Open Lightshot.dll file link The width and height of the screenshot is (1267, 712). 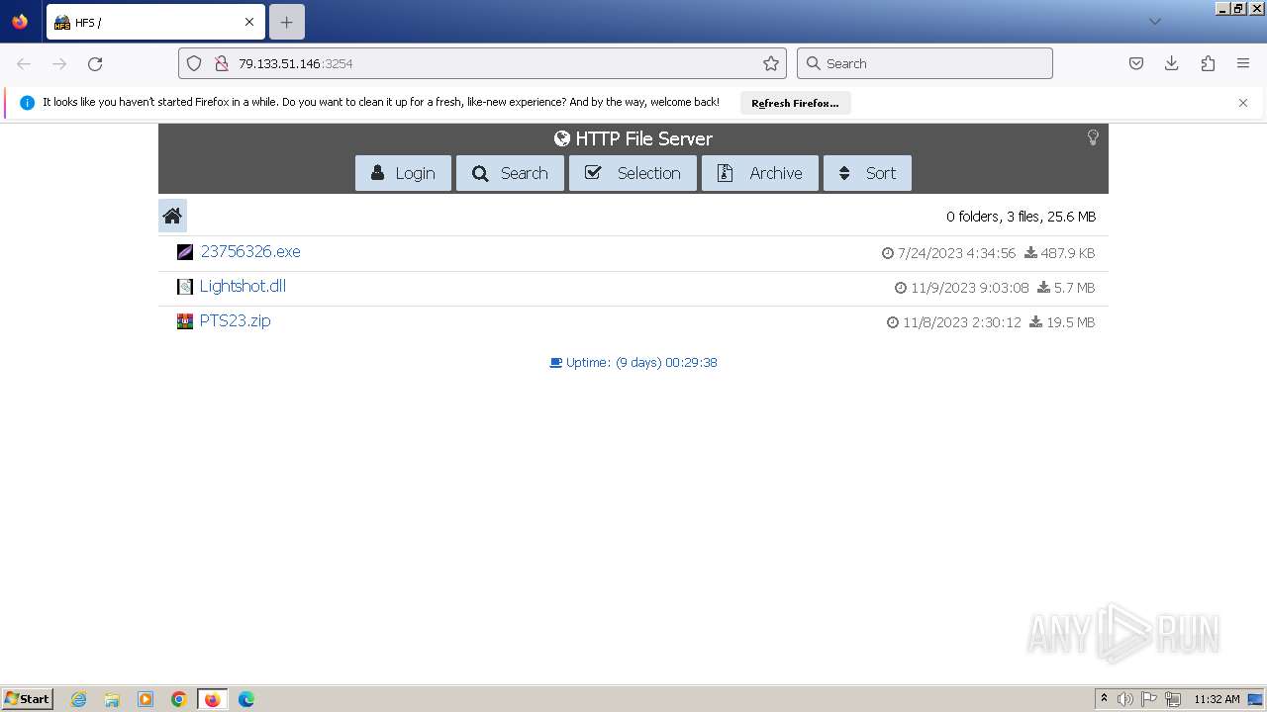click(x=243, y=286)
